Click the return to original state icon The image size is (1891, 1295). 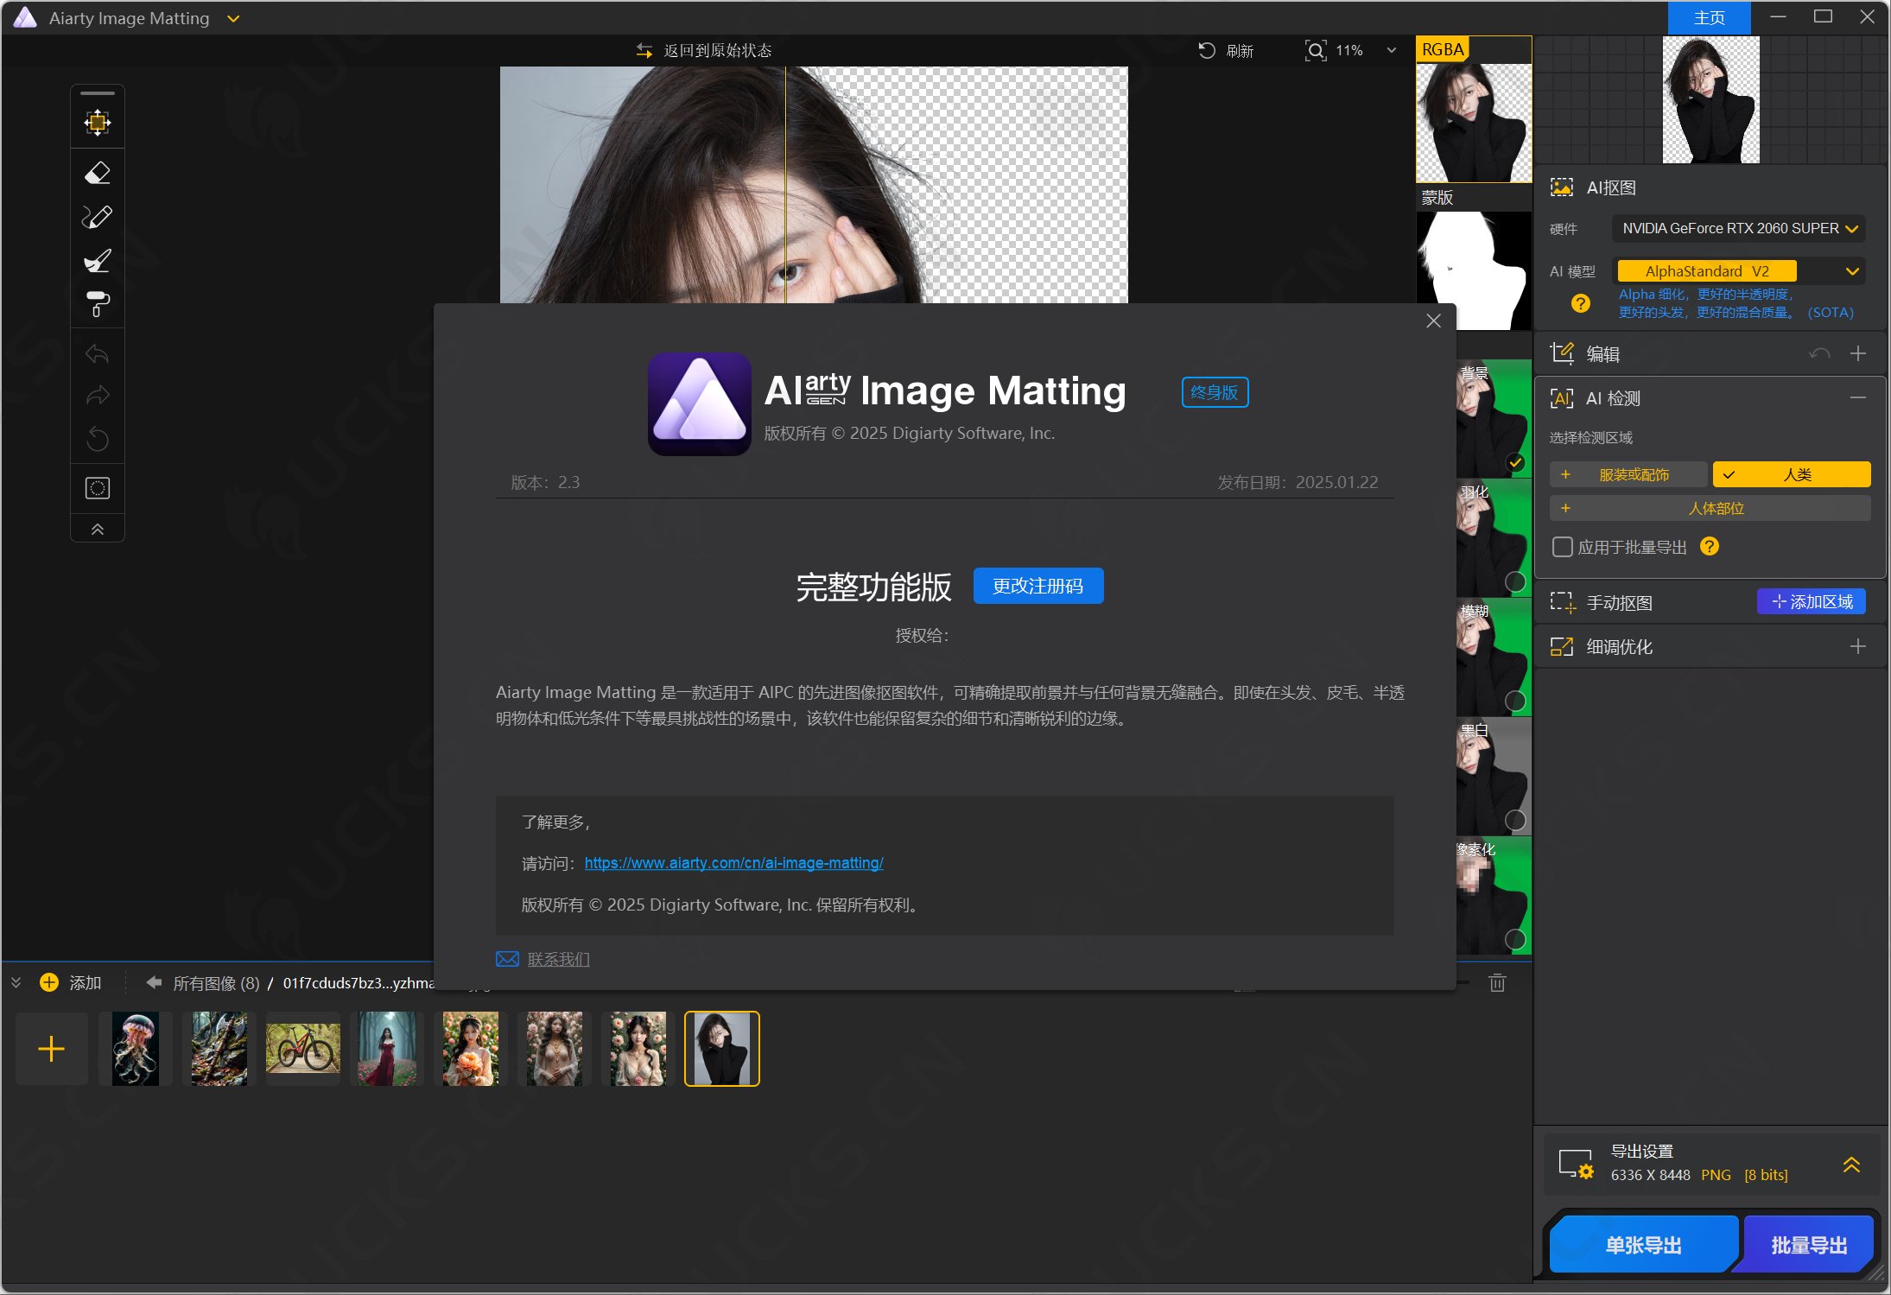(644, 51)
